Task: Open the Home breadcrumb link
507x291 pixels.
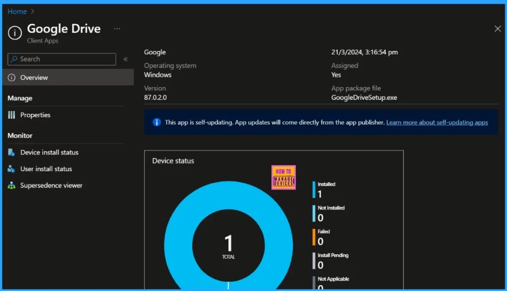Action: [17, 12]
